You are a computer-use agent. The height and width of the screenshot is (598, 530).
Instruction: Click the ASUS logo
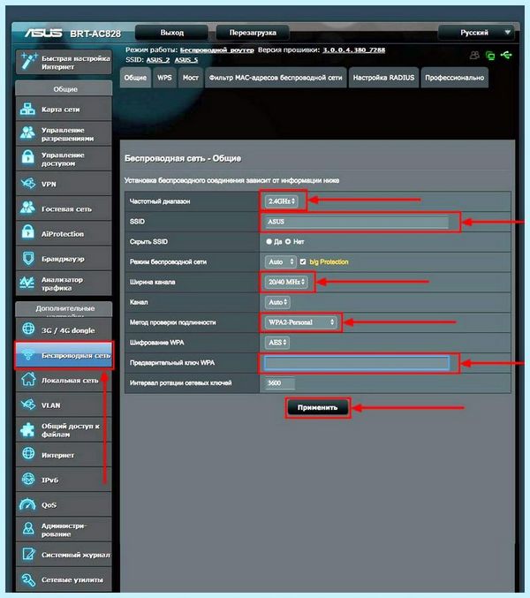click(43, 34)
